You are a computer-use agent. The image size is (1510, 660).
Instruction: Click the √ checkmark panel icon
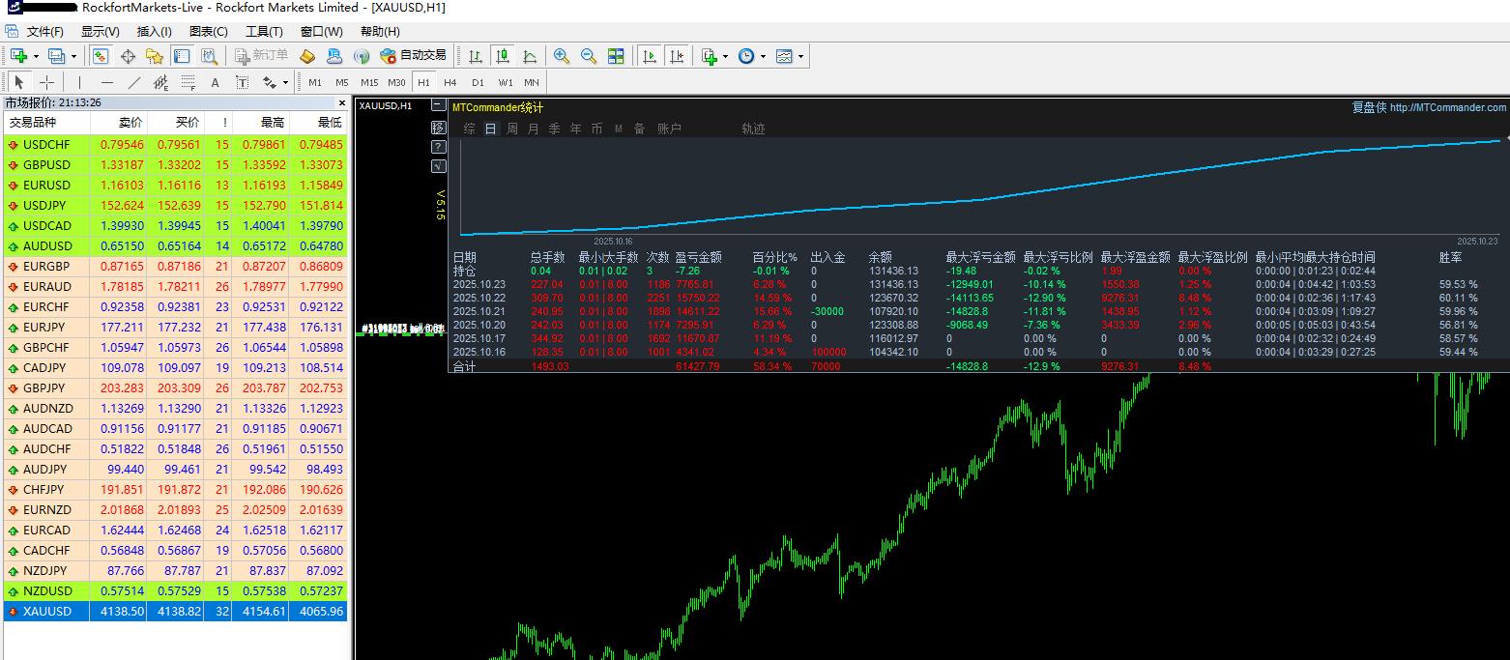coord(439,166)
